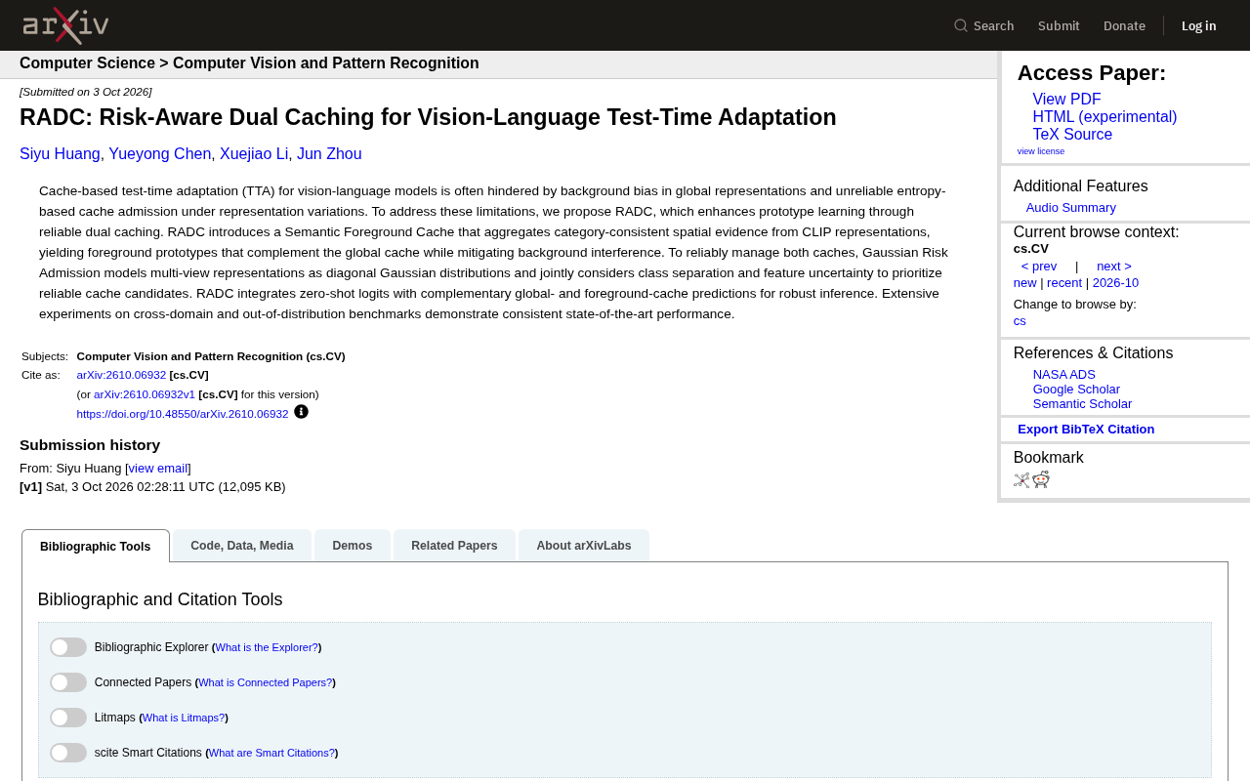The width and height of the screenshot is (1250, 781).
Task: Click the DOI info icon
Action: (x=301, y=412)
